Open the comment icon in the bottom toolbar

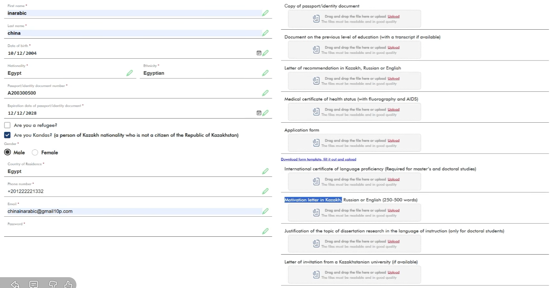tap(33, 284)
